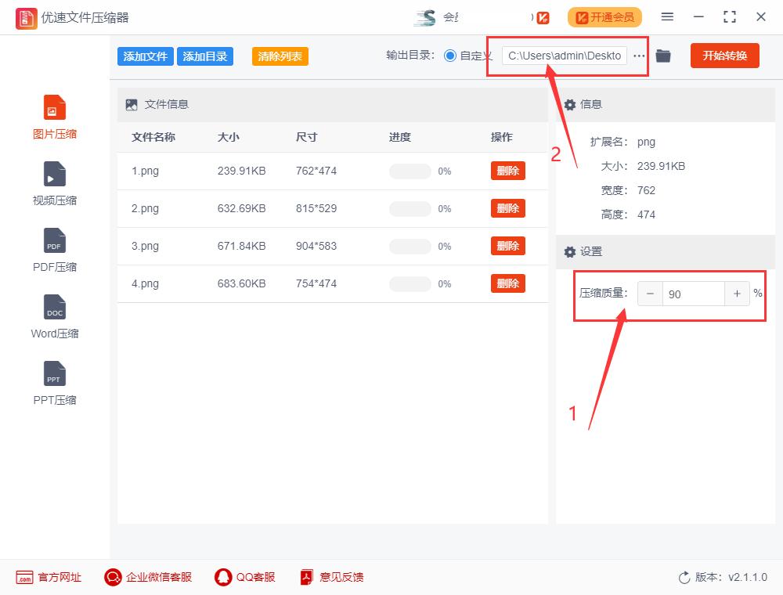
Task: Select the 图片压缩 sidebar icon
Action: 54,116
